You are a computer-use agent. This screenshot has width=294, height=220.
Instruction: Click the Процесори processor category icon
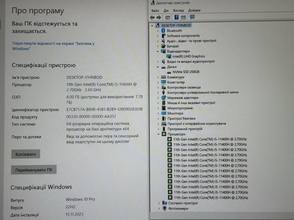coord(164,134)
